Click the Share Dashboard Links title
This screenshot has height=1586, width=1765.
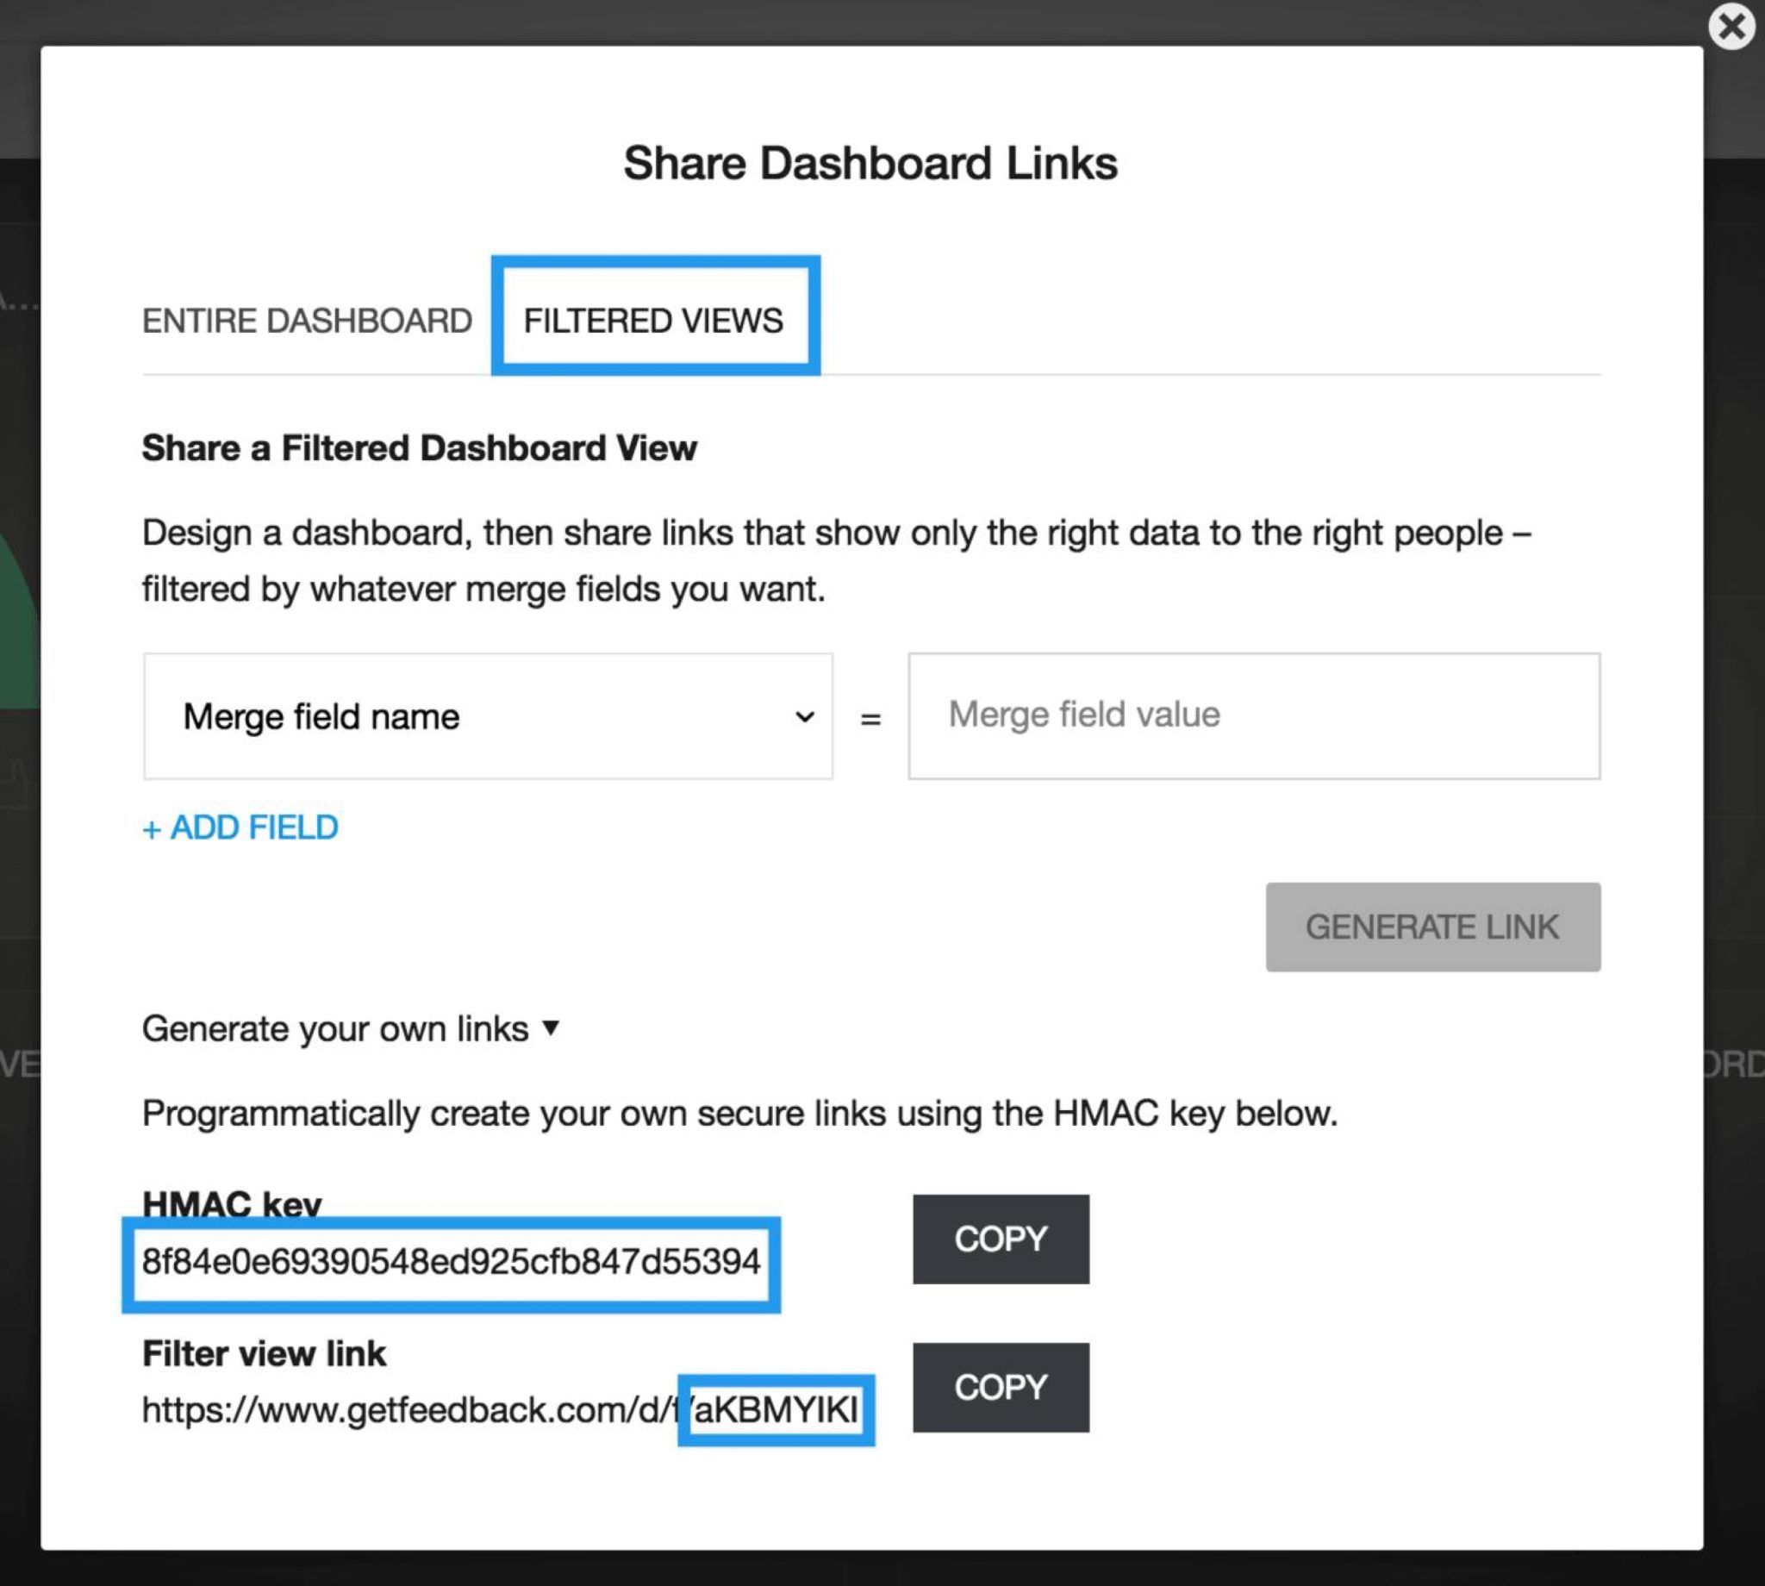[x=870, y=161]
